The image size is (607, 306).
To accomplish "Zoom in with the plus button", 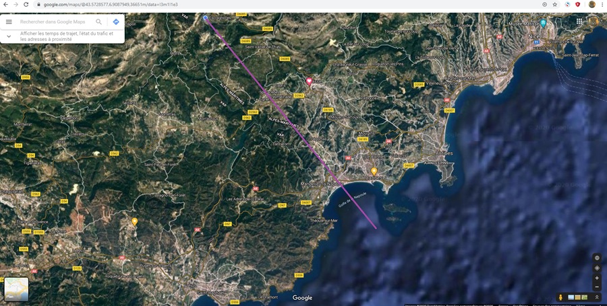I will pos(597,278).
